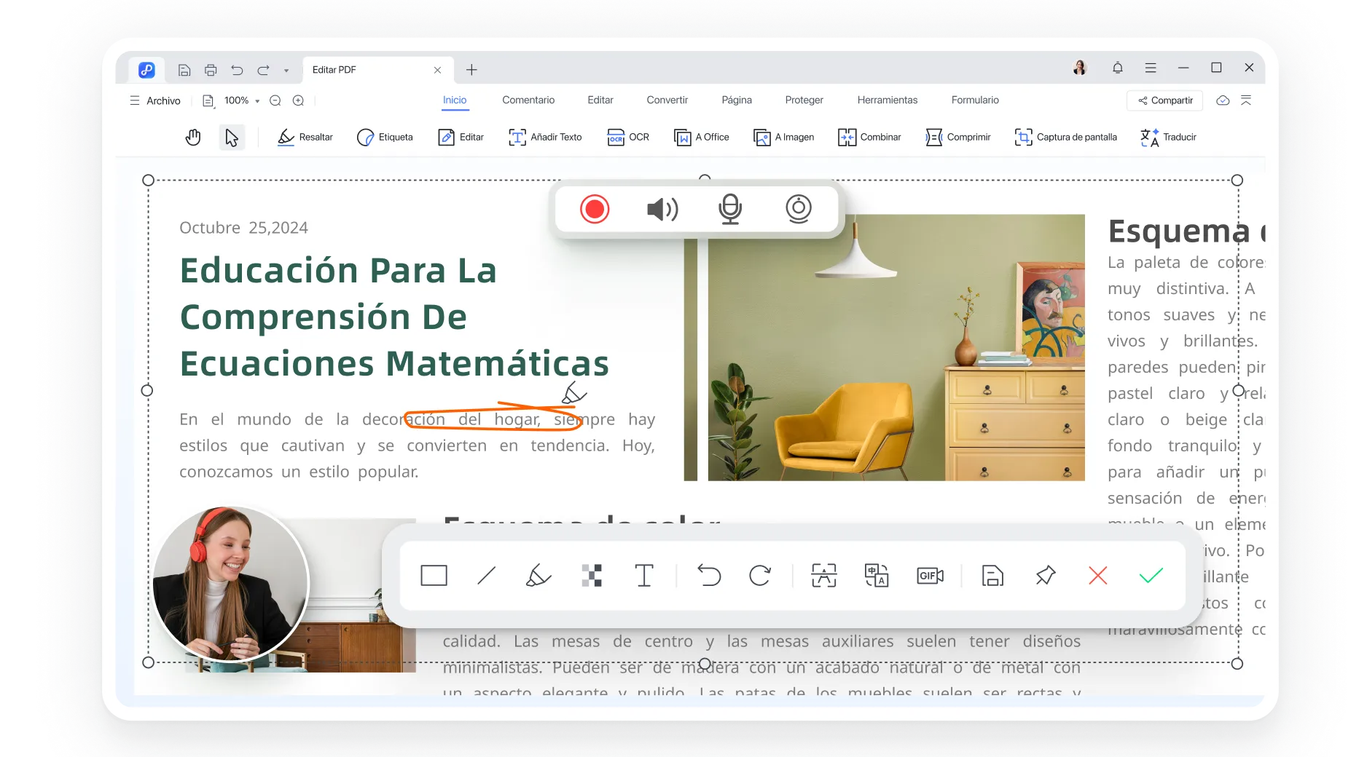This screenshot has height=757, width=1367.
Task: Click the cloud upload icon
Action: pyautogui.click(x=1223, y=100)
